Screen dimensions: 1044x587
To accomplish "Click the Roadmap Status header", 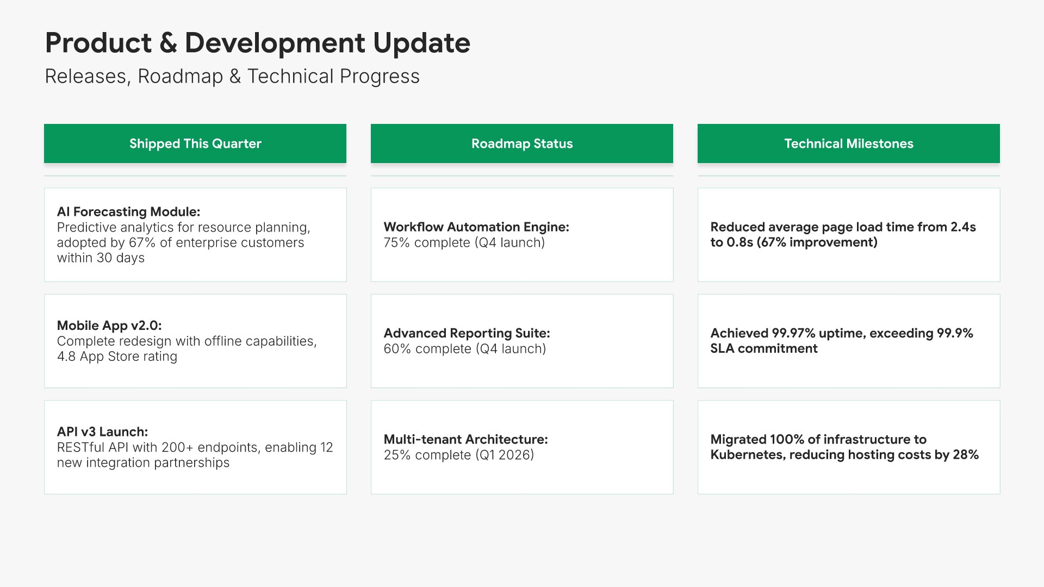I will (x=522, y=143).
